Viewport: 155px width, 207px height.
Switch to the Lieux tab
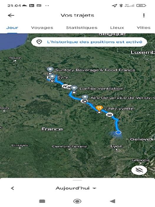click(x=117, y=28)
